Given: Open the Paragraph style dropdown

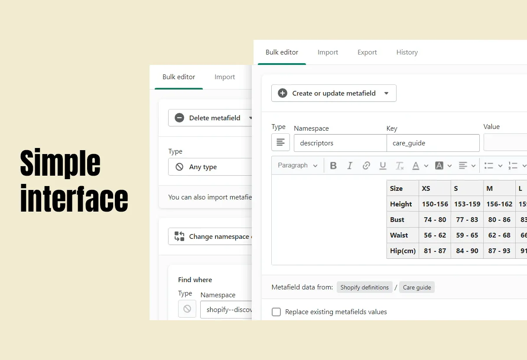Looking at the screenshot, I should click(x=298, y=166).
